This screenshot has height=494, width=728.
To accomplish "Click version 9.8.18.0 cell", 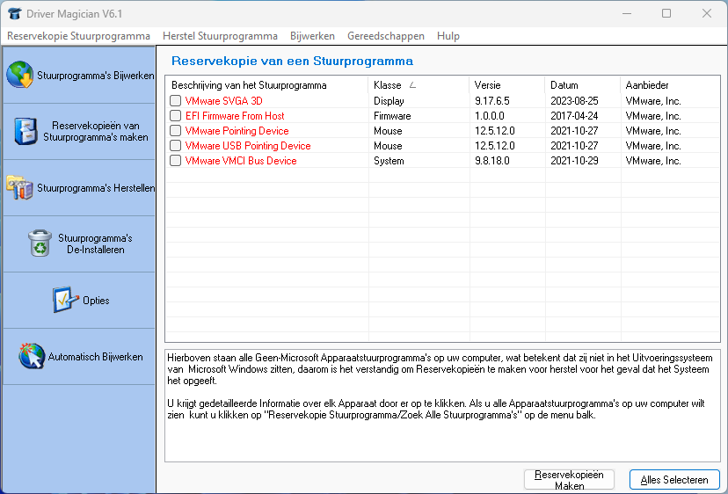I will click(x=492, y=160).
